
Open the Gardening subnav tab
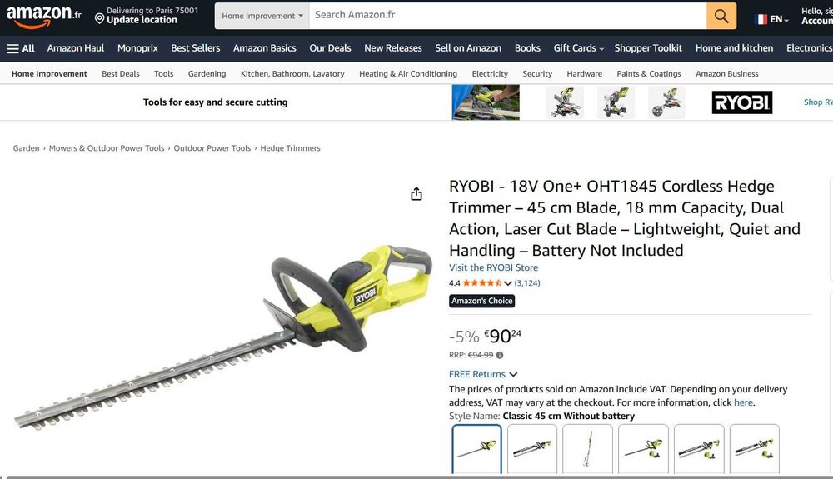[207, 74]
